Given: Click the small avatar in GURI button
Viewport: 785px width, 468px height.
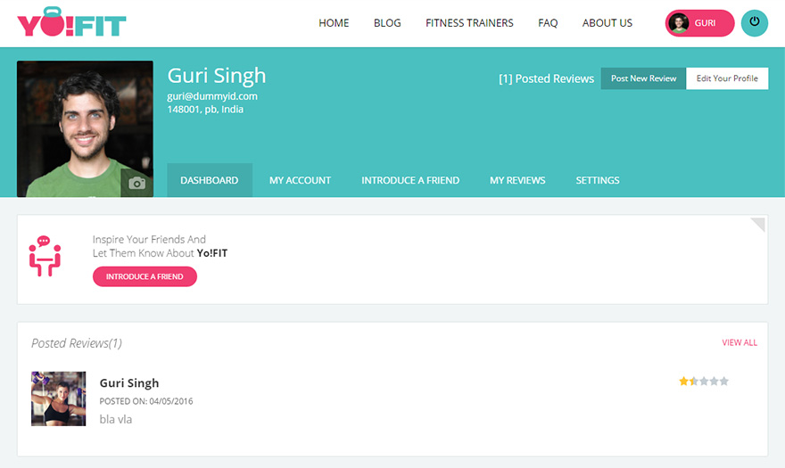Looking at the screenshot, I should click(680, 23).
